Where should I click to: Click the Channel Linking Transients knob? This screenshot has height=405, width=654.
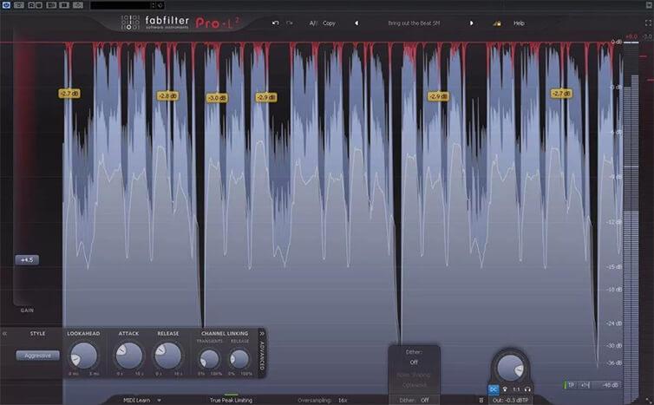[209, 359]
